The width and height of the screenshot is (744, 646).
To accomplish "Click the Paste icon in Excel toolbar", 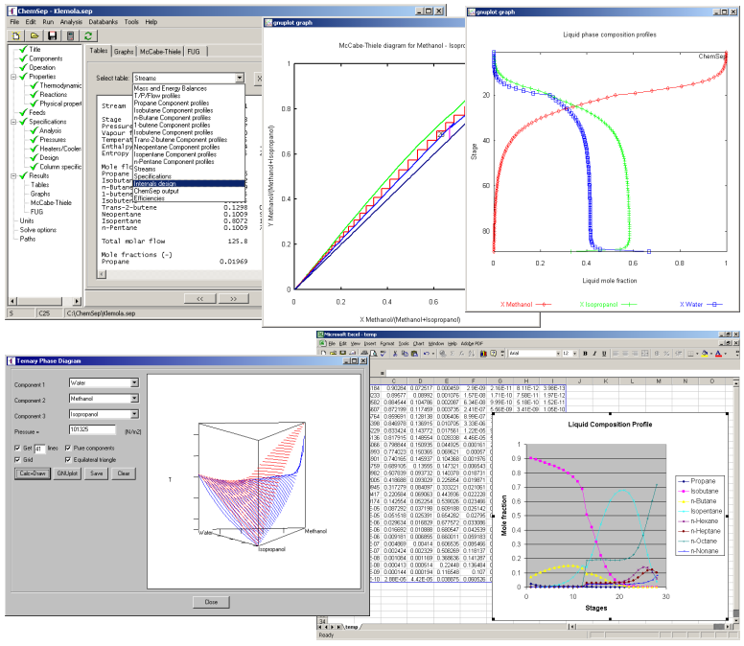I will click(x=414, y=354).
